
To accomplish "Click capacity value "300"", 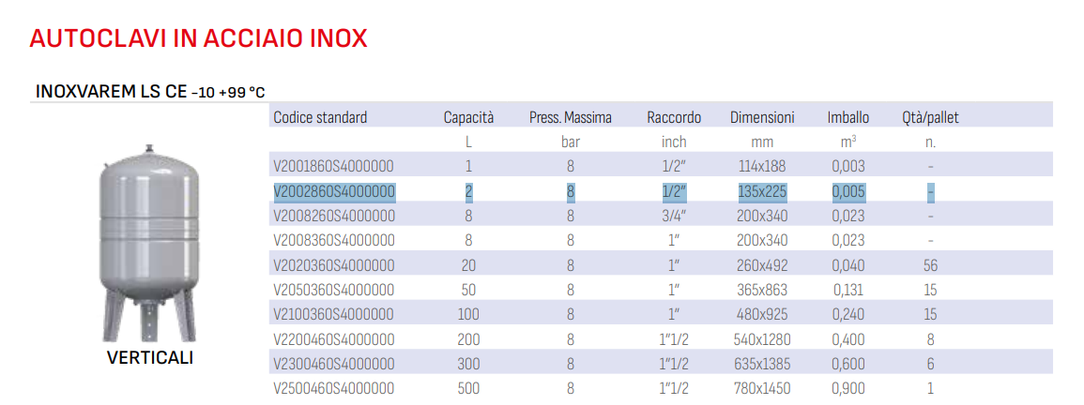I will [468, 365].
